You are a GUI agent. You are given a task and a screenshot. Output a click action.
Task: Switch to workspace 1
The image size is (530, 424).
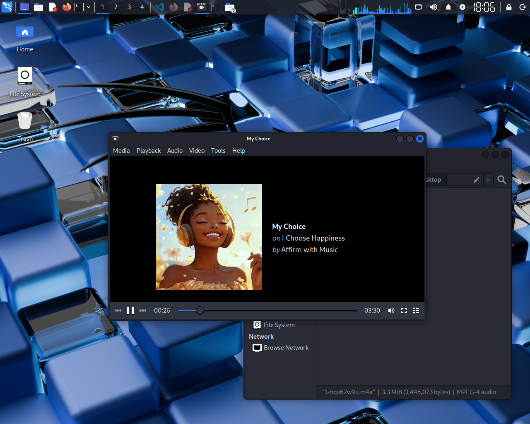[x=103, y=7]
